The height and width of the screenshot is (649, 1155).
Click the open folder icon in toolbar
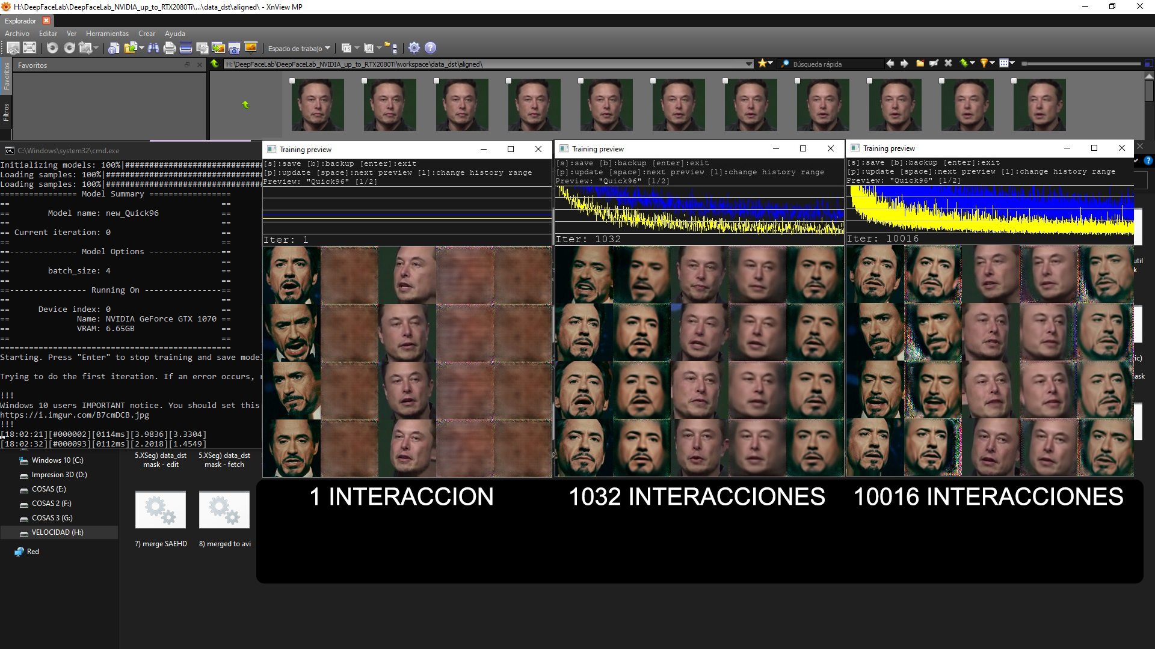(131, 48)
